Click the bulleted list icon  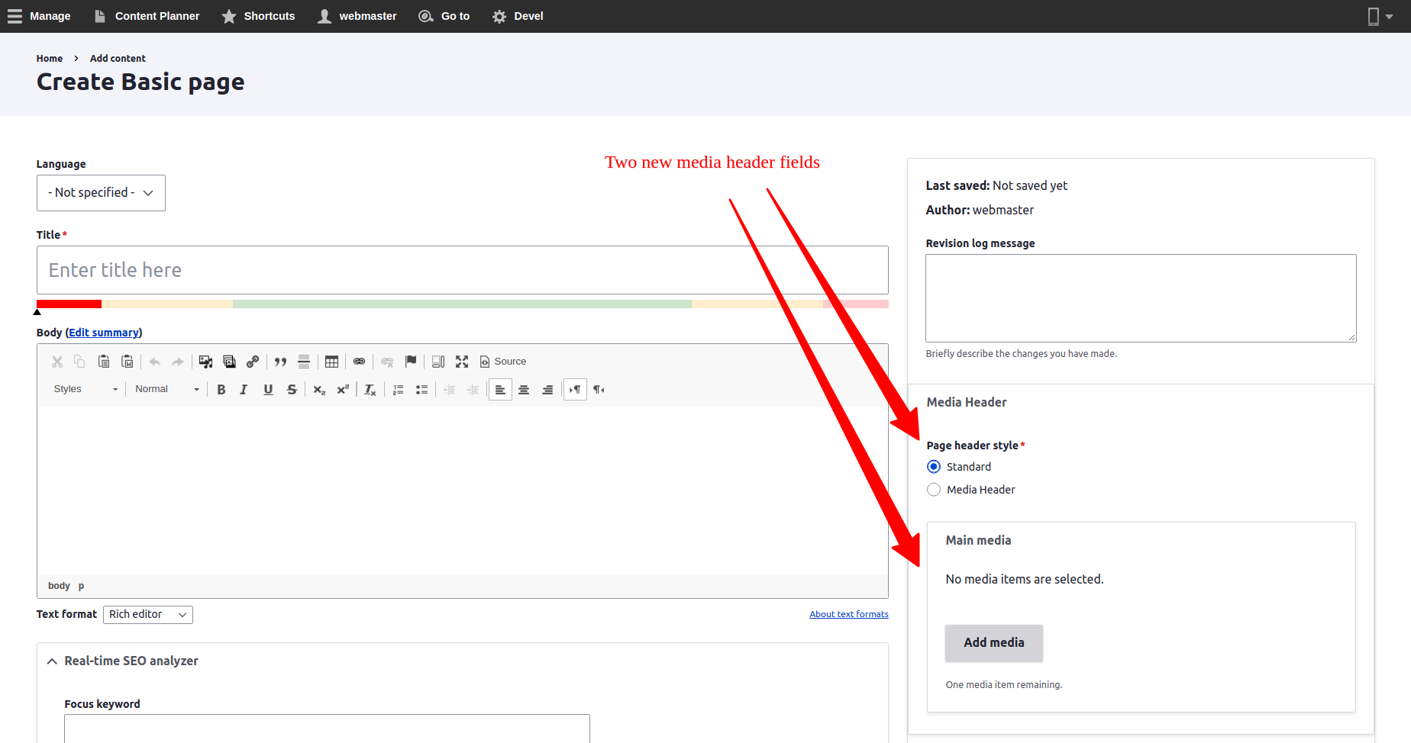(x=421, y=390)
